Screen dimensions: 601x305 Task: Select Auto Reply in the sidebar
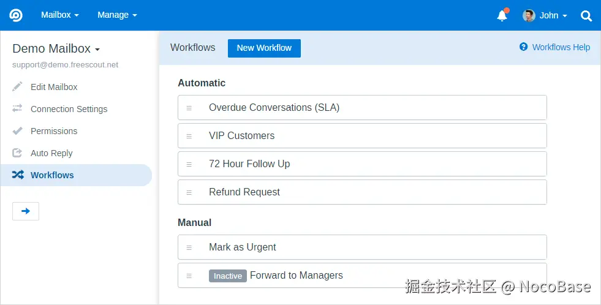click(51, 153)
